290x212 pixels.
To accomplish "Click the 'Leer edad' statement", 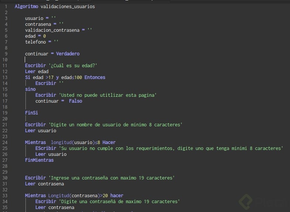I will point(37,72).
